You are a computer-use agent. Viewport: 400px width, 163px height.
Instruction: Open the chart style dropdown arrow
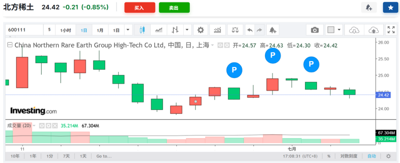(187, 30)
